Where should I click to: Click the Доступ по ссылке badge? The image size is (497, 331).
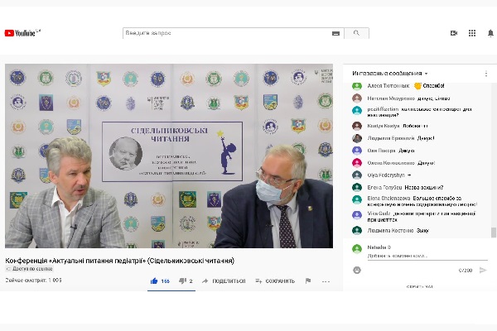coord(30,269)
